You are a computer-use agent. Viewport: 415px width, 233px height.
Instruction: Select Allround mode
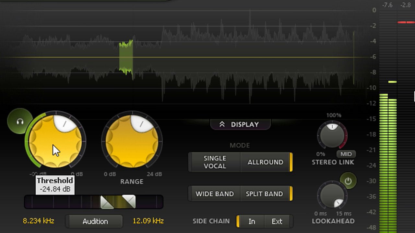coord(265,162)
